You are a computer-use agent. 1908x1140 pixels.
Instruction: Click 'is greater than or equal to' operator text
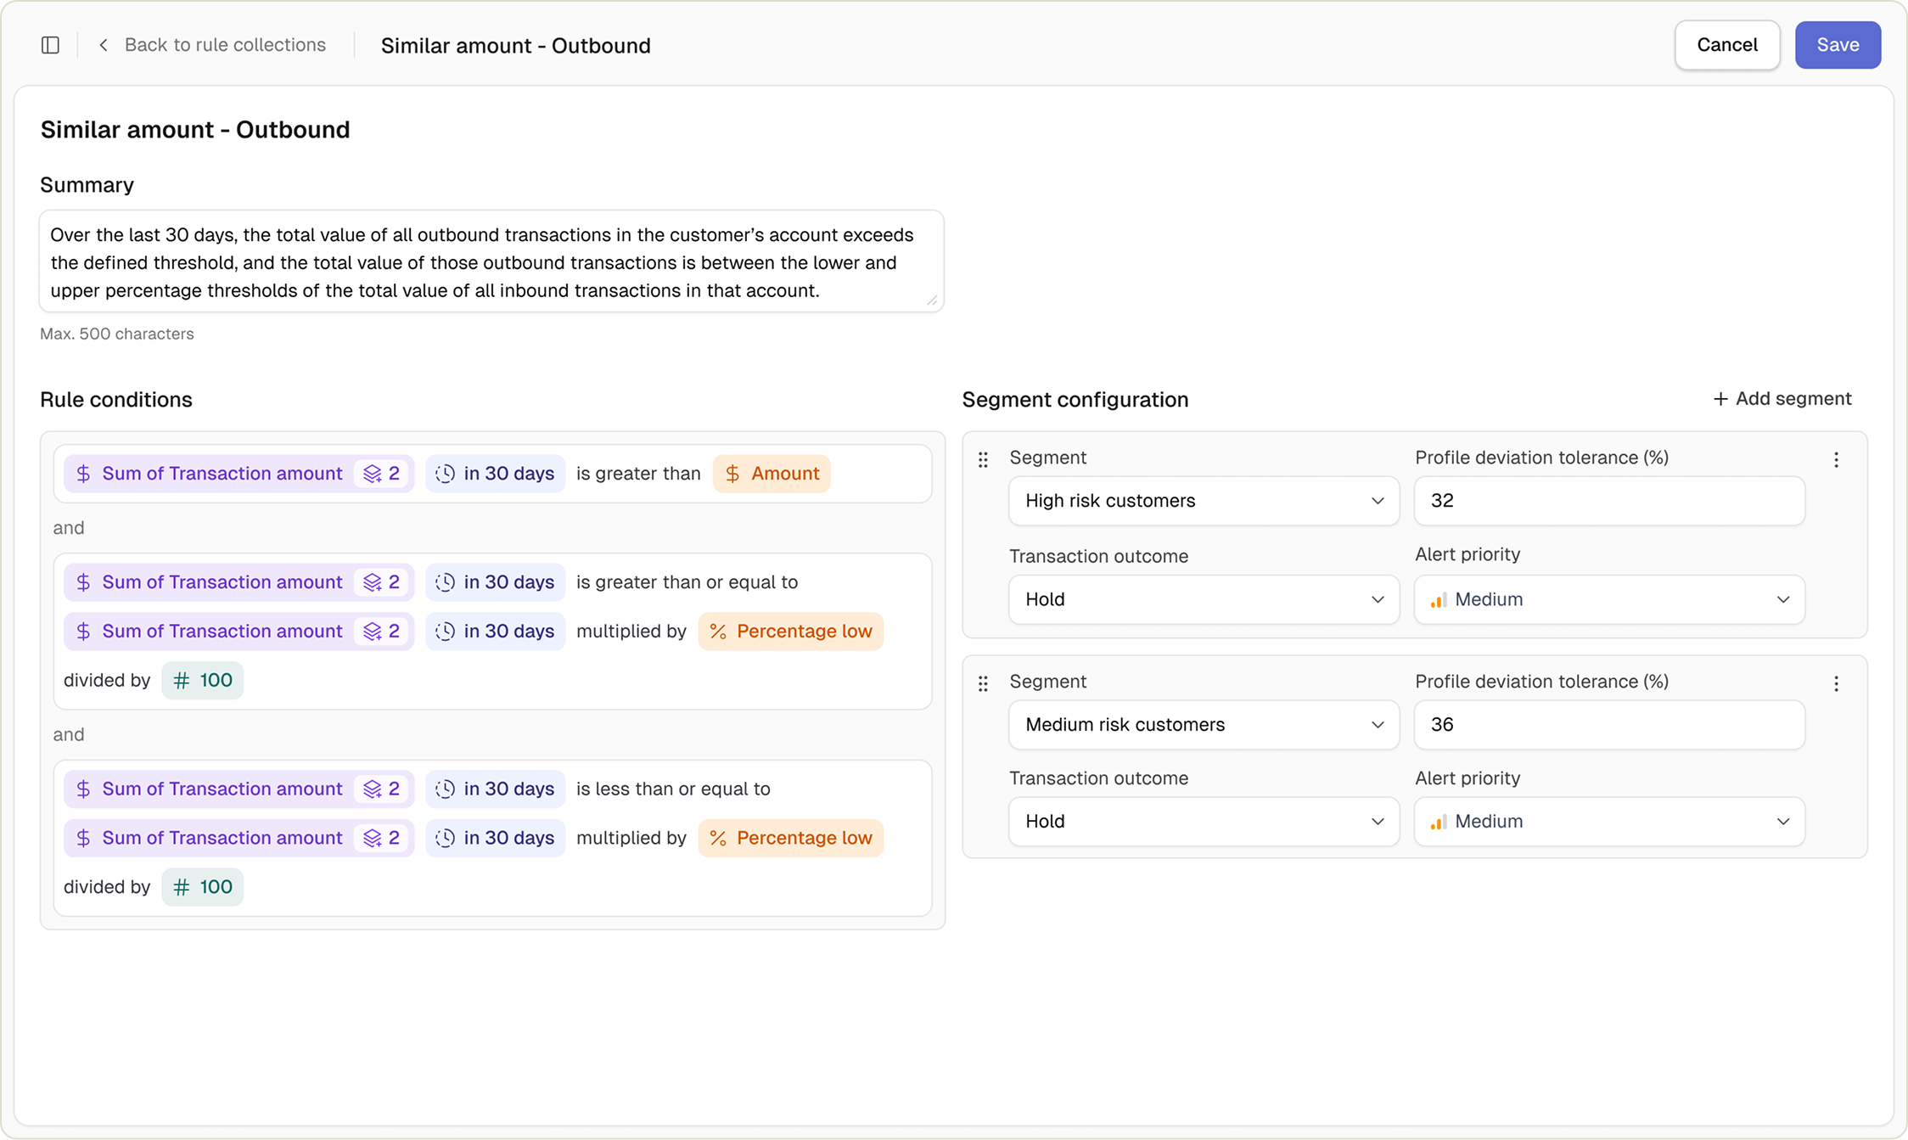coord(687,582)
